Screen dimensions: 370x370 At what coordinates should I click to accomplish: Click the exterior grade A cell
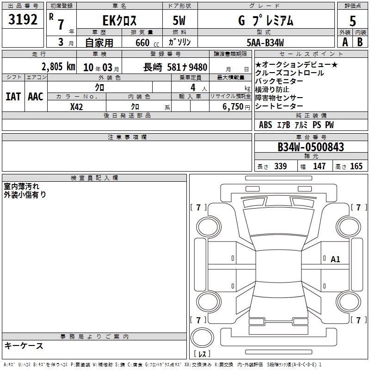coord(345,42)
